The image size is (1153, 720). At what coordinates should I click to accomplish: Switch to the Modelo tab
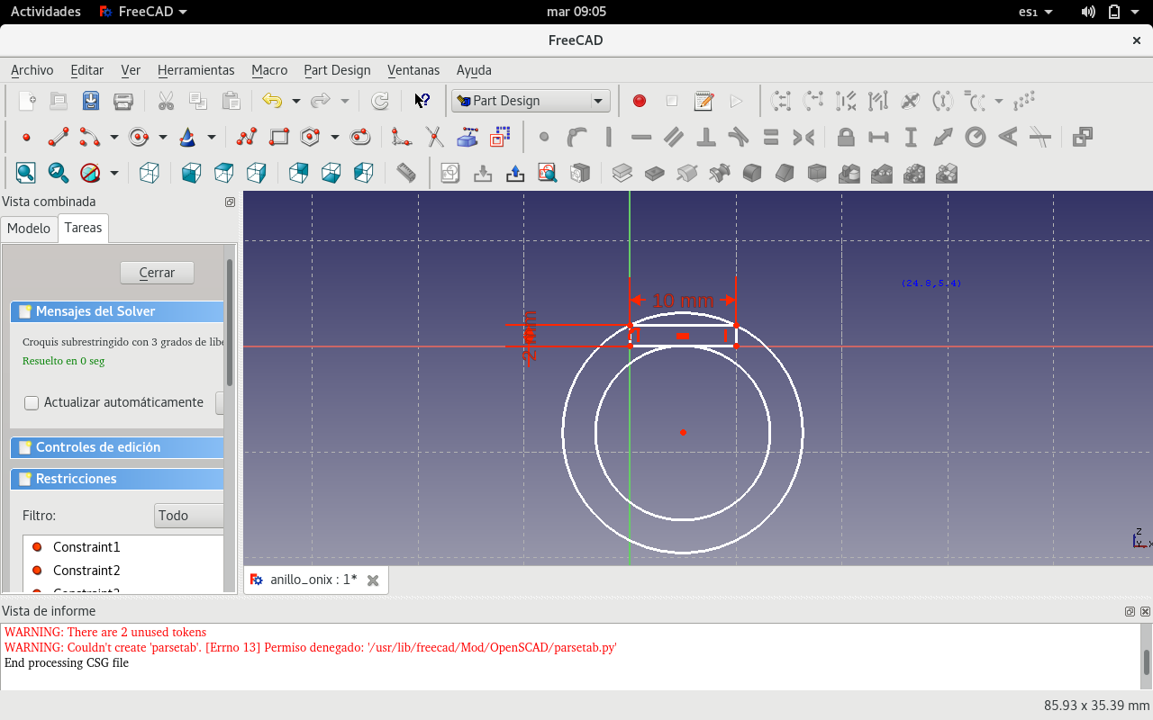click(x=29, y=229)
